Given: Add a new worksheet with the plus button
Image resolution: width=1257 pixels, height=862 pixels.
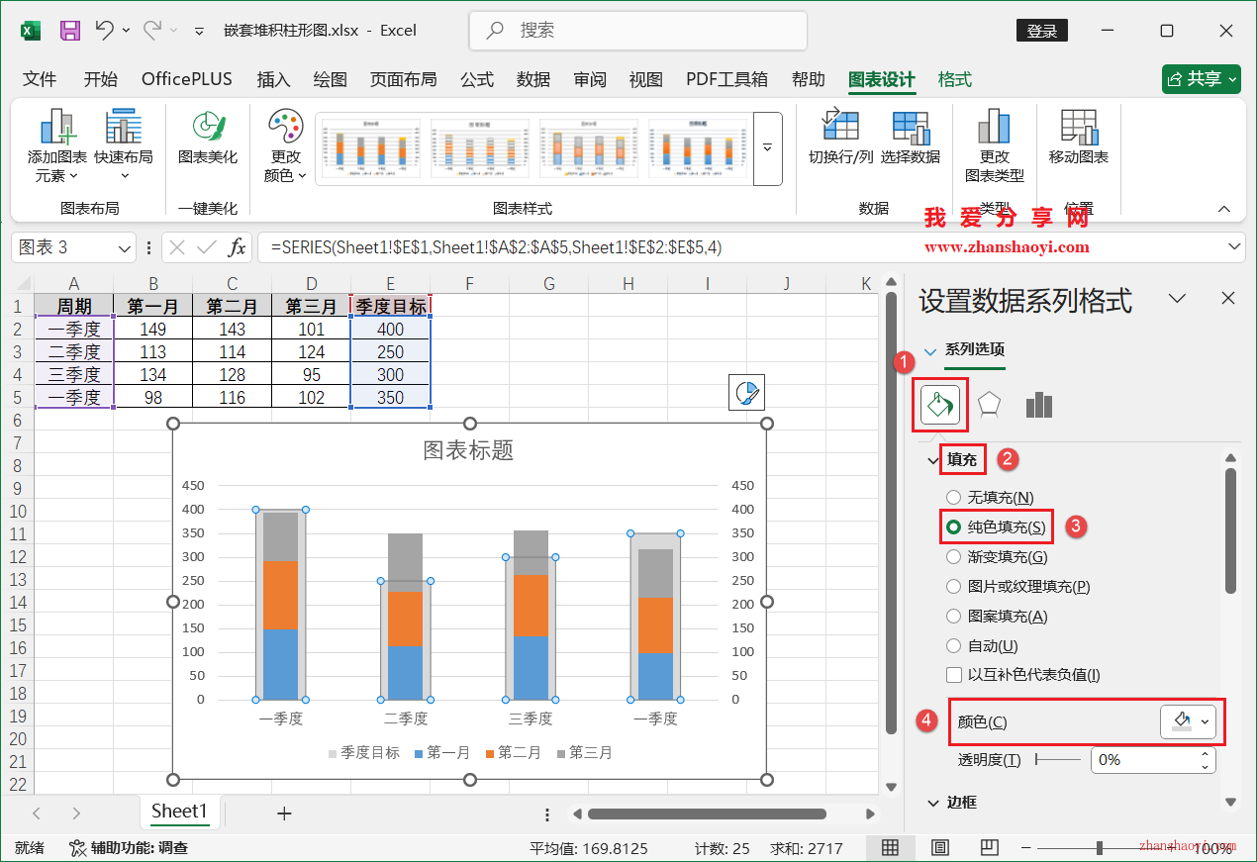Looking at the screenshot, I should click(x=284, y=813).
